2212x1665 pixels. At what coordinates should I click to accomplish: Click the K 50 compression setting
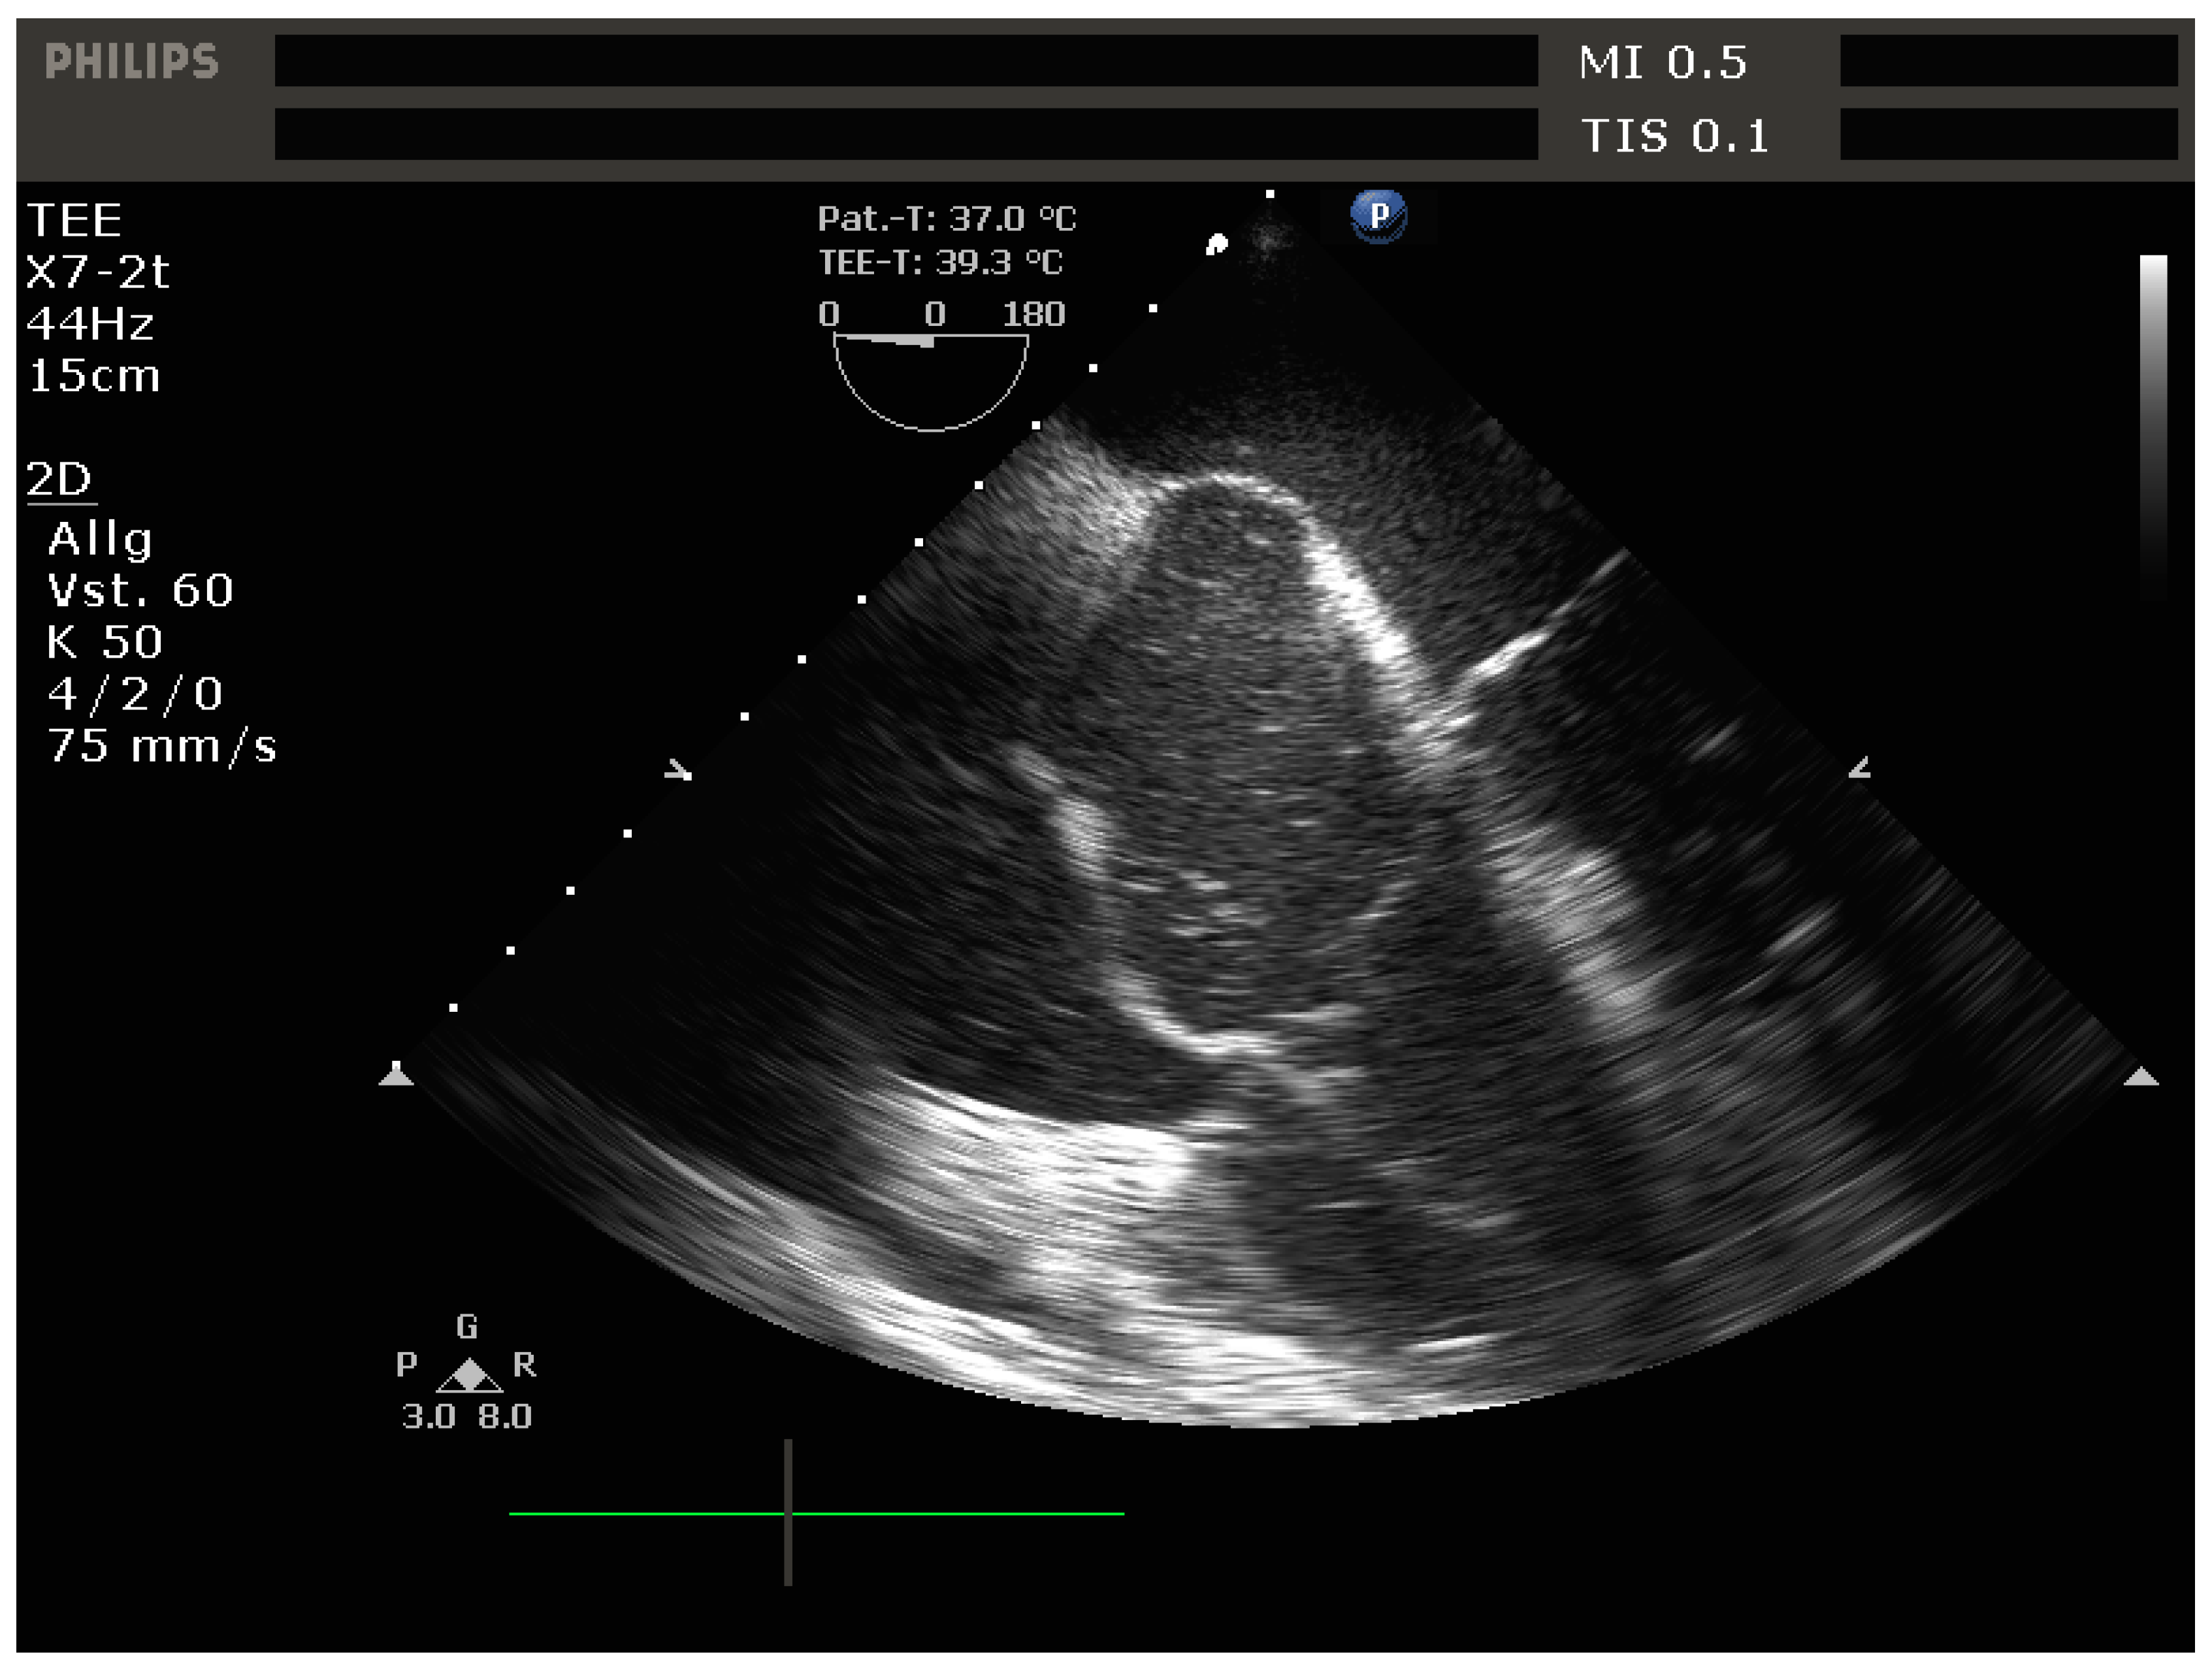coord(104,642)
